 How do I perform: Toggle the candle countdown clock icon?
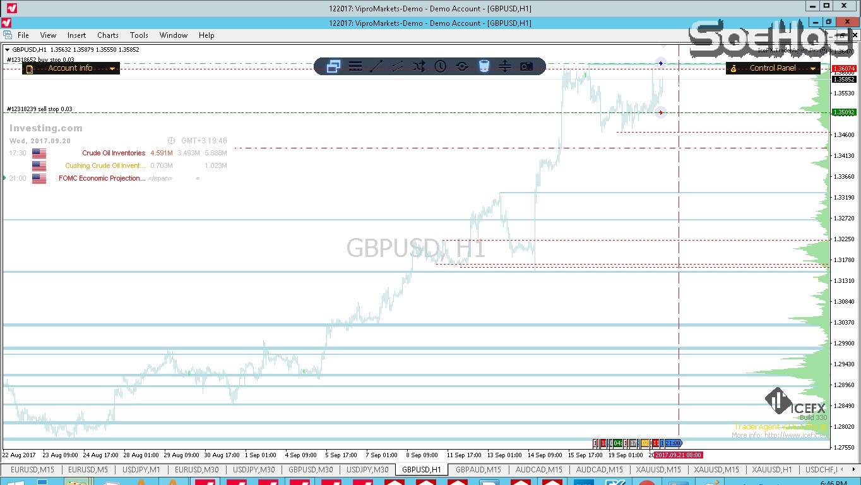[x=440, y=66]
